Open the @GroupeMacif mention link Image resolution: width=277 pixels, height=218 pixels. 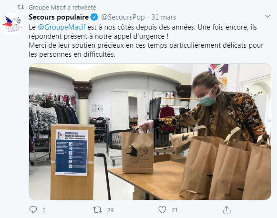click(x=62, y=27)
